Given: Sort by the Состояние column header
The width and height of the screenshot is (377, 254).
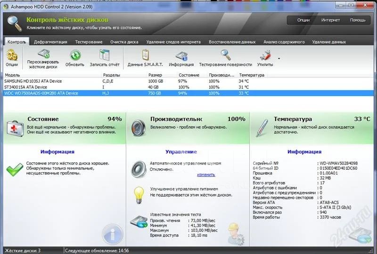Looking at the screenshot, I should (189, 75).
